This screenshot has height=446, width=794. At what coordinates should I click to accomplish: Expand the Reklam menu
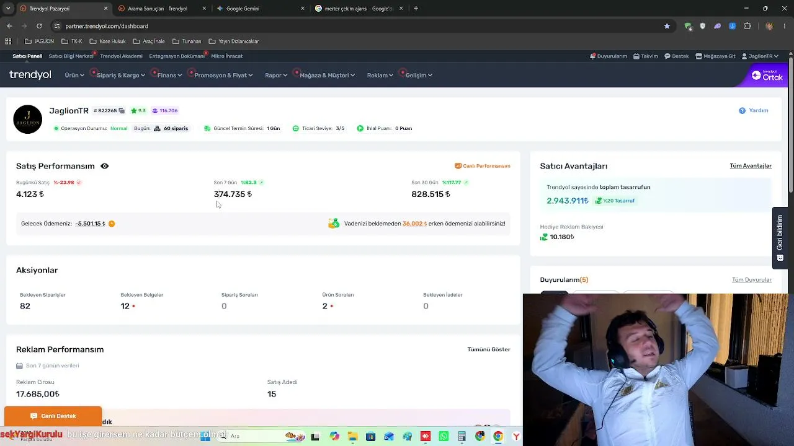(380, 76)
